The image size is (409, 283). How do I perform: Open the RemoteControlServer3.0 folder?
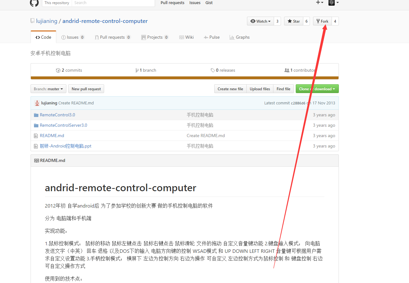(x=64, y=125)
